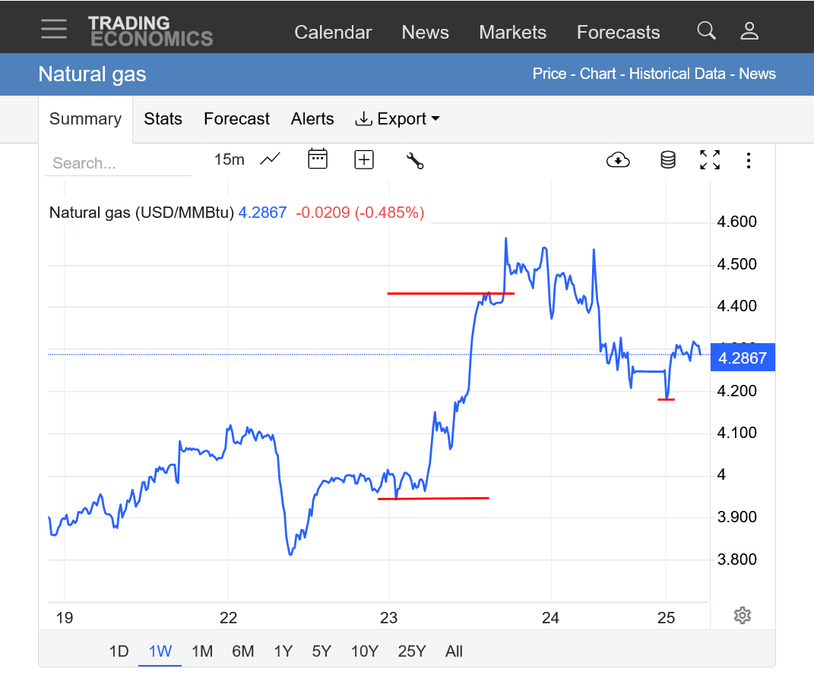Go to Markets in top navigation
814x684 pixels.
(512, 33)
